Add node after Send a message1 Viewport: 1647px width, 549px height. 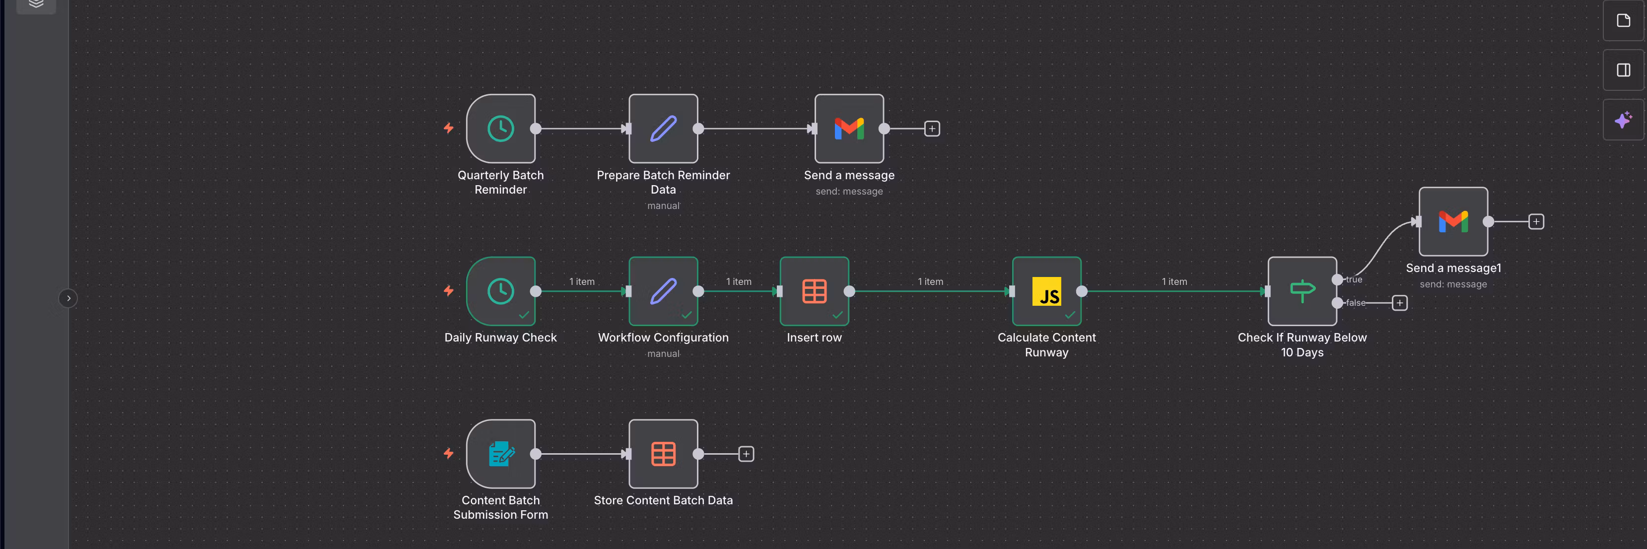coord(1536,222)
